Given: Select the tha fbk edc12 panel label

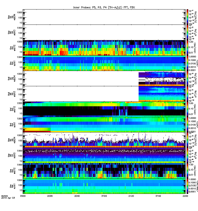Looking at the screenshot, I should [13, 48].
